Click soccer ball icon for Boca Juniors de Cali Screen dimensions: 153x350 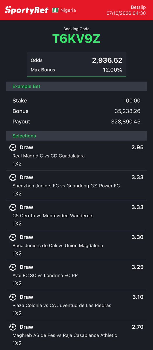click(13, 237)
